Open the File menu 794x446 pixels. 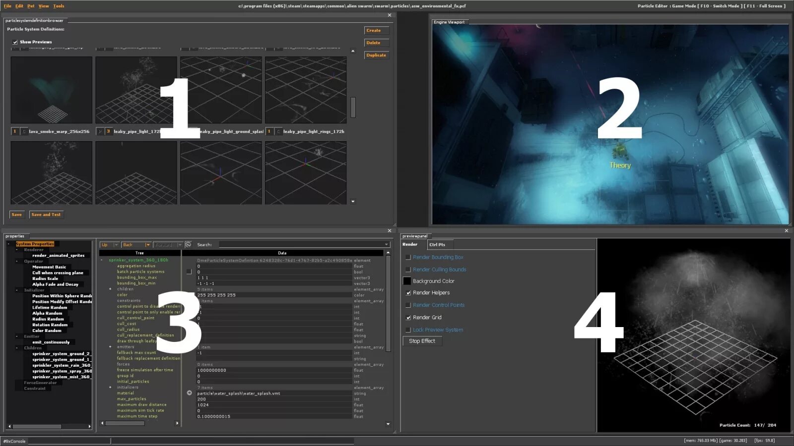pos(7,6)
